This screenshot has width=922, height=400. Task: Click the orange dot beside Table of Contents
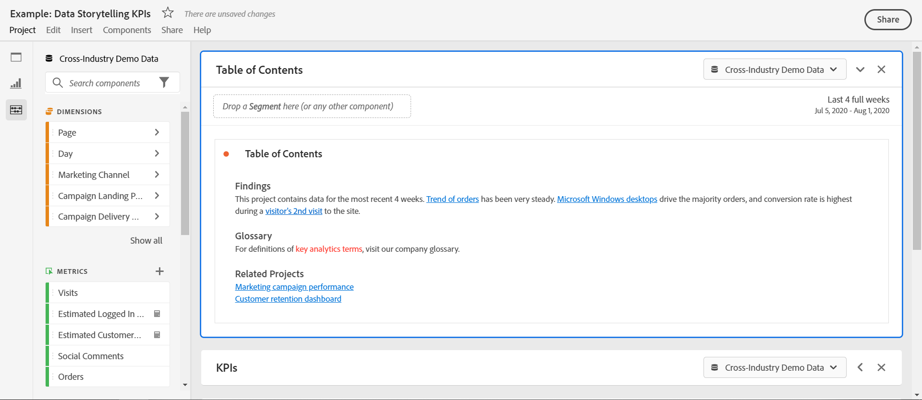[x=226, y=154]
